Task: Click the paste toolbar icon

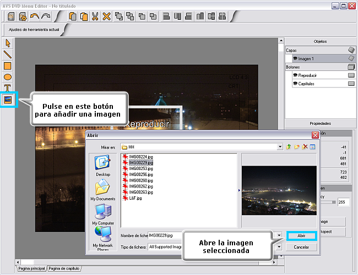Action: click(84, 16)
